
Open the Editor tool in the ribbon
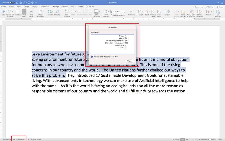click(3, 13)
